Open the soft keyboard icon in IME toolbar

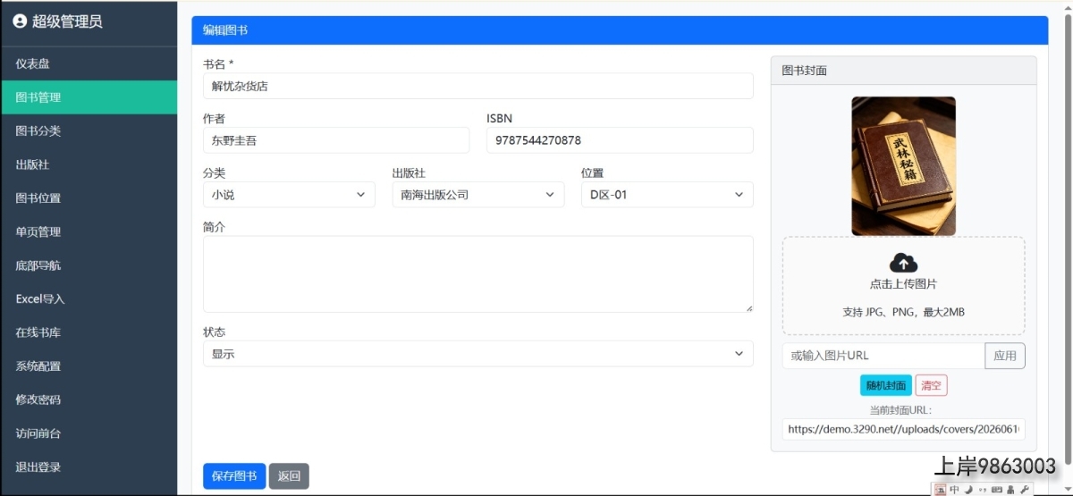(996, 490)
